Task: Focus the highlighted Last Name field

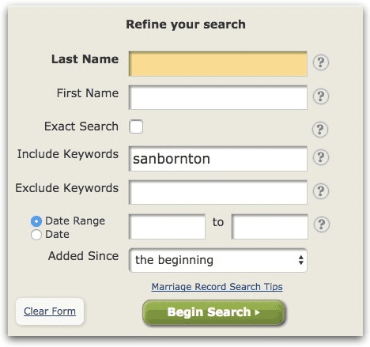Action: 217,64
